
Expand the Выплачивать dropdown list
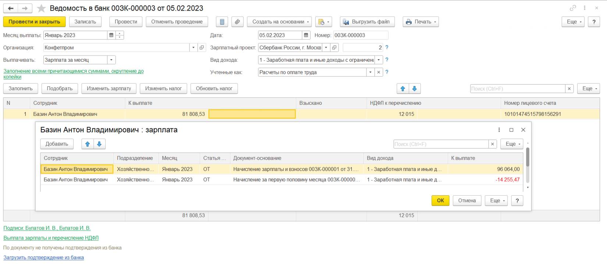[x=111, y=60]
